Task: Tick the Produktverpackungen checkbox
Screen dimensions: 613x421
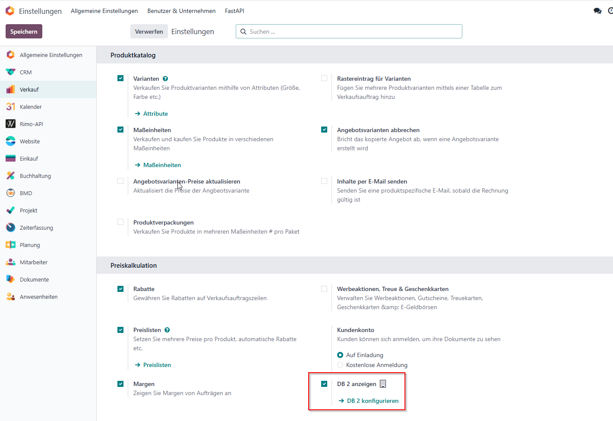Action: [x=120, y=222]
